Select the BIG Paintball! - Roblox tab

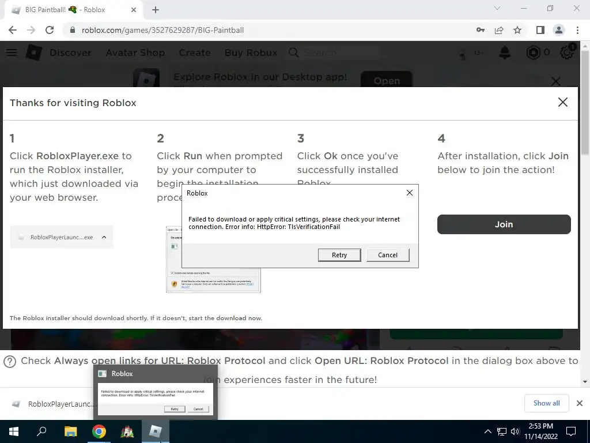pos(73,10)
